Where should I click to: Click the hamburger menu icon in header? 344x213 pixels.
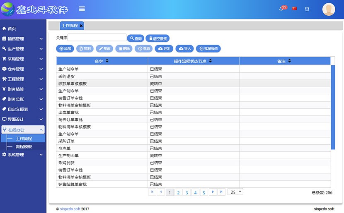point(82,9)
